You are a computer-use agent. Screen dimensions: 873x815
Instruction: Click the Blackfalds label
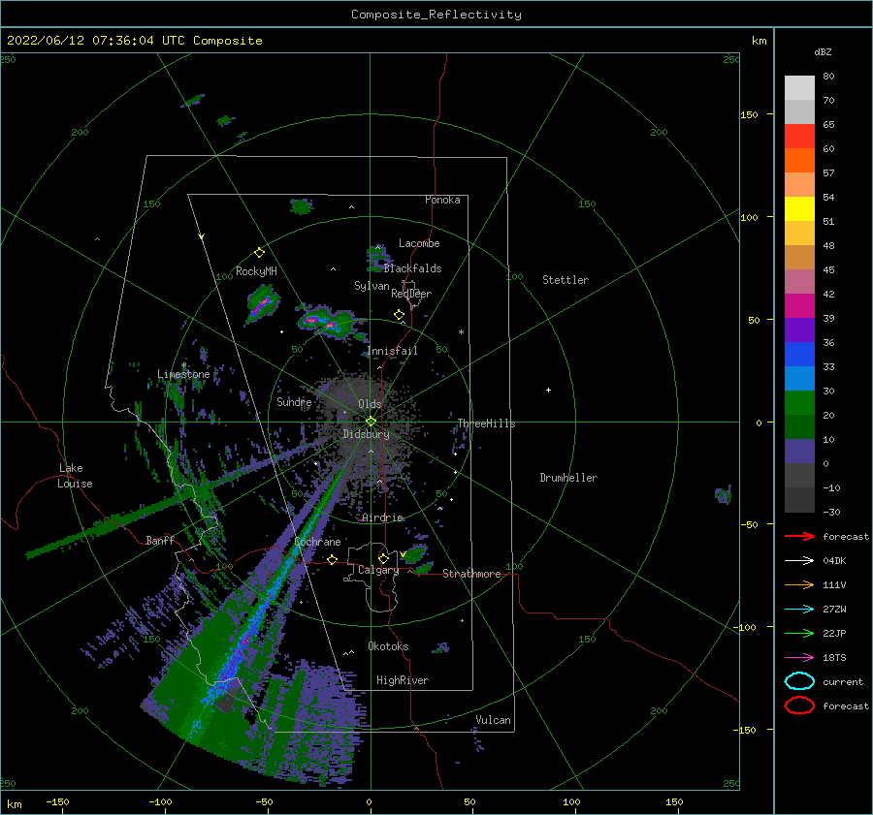[x=412, y=268]
